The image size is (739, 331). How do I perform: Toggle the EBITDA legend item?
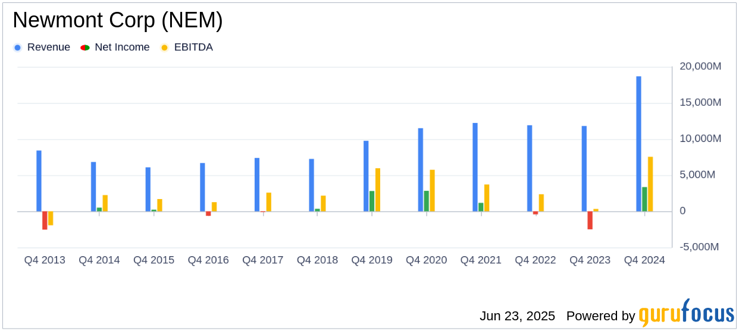coord(187,48)
